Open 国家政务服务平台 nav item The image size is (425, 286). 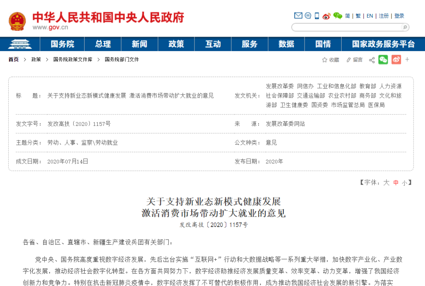click(x=383, y=44)
